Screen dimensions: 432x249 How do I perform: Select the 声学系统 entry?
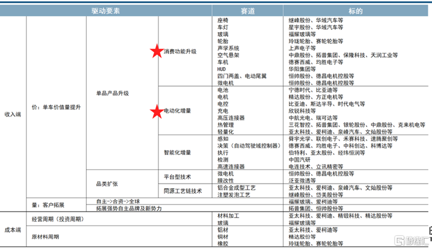tap(228, 48)
